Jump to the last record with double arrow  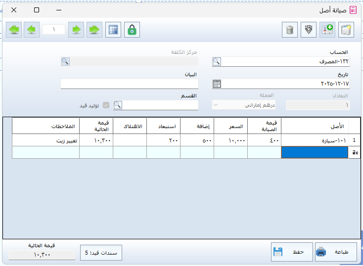click(94, 30)
